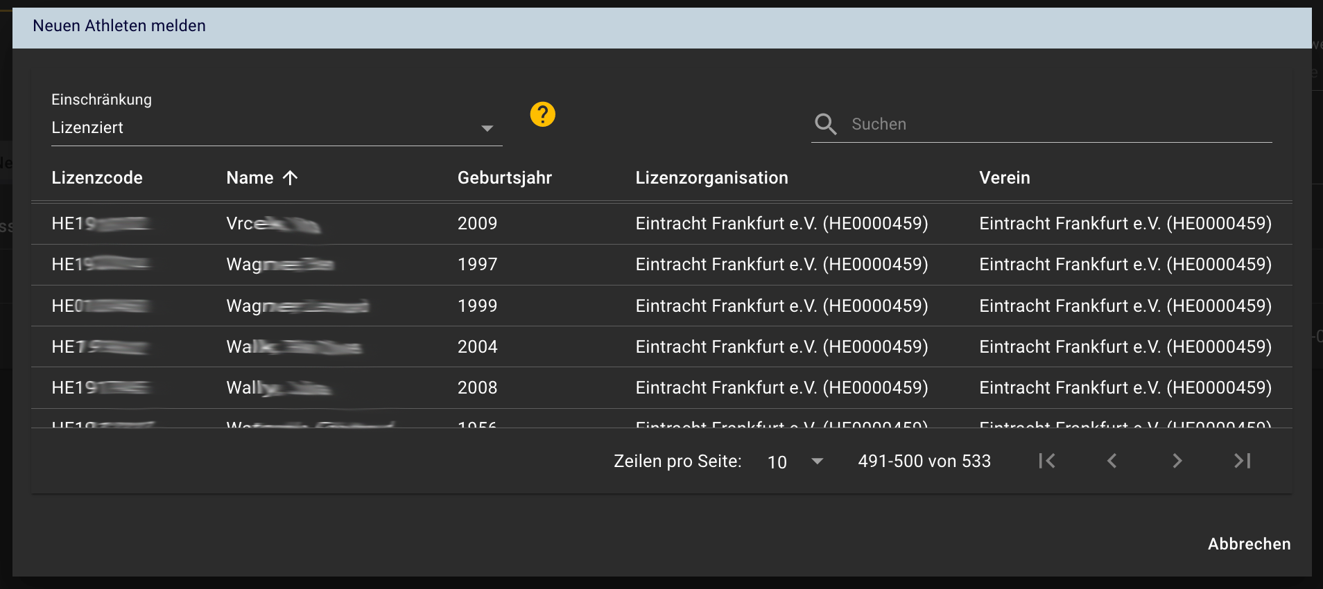Click the name starting with Vrc

pos(273,224)
